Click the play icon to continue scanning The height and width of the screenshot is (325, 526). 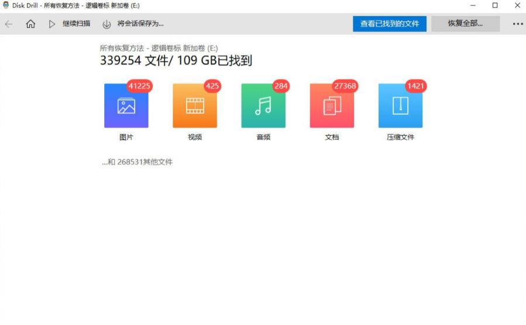51,24
